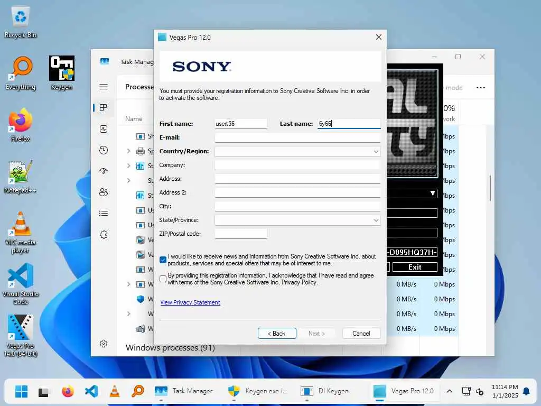Open the clock showing 11:14 PM
Image resolution: width=541 pixels, height=406 pixels.
[505, 391]
